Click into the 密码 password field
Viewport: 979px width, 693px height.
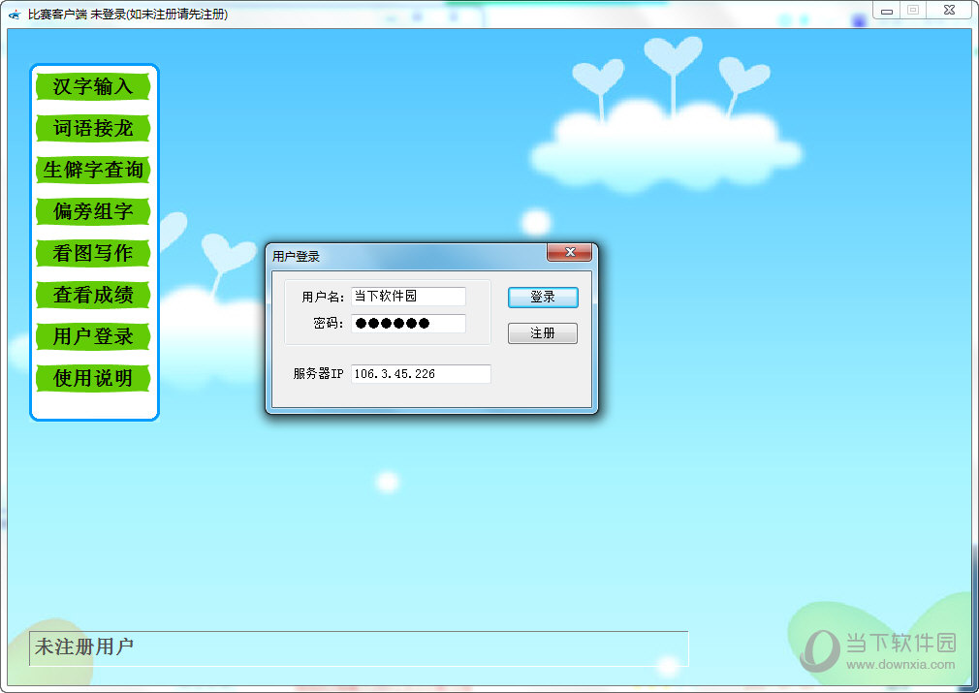[408, 324]
